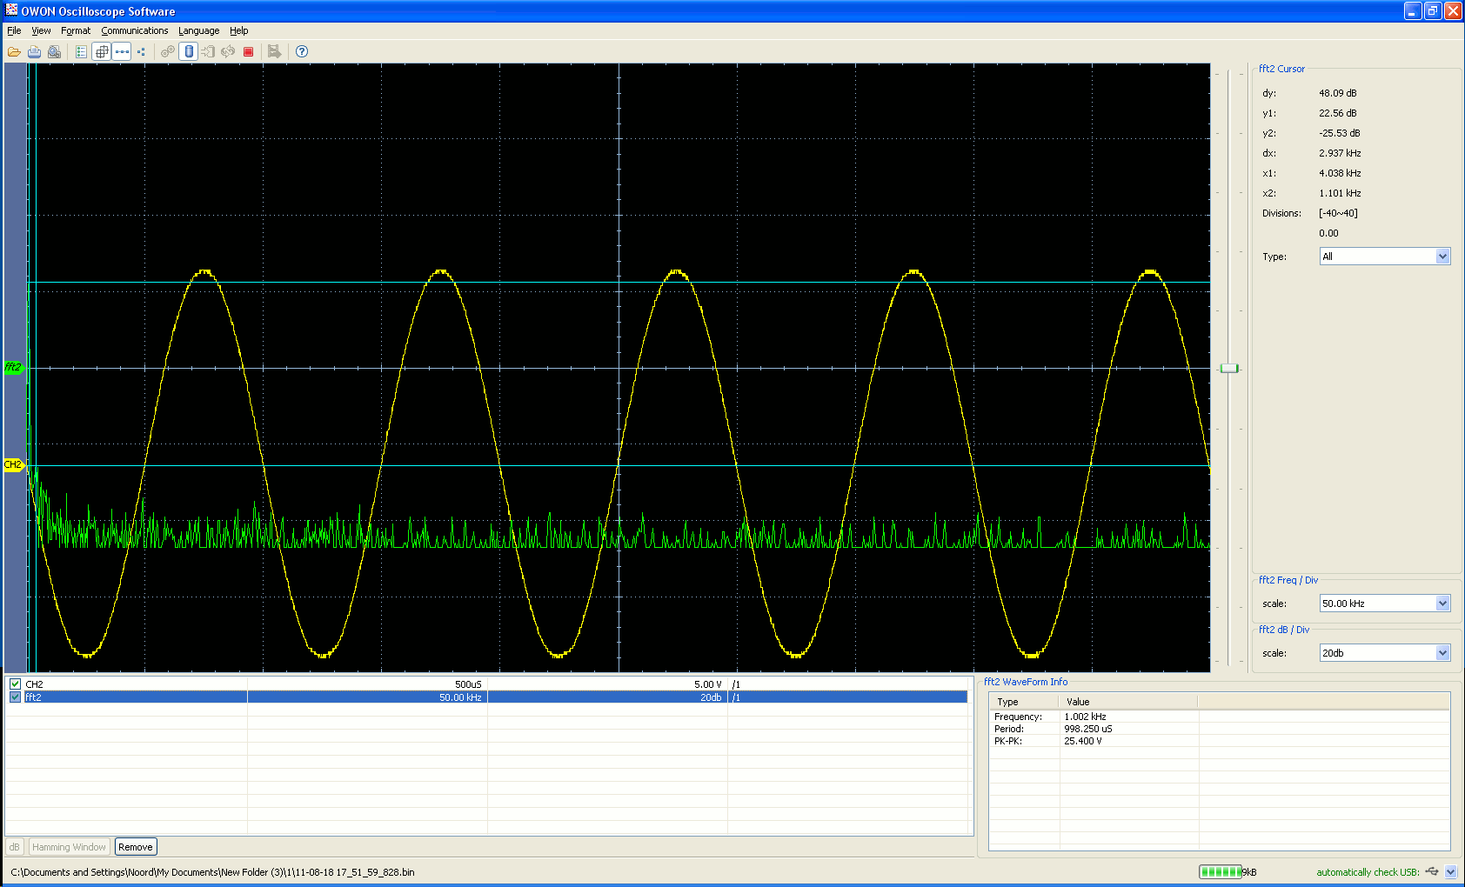Viewport: 1465px width, 887px height.
Task: Click the Value column header
Action: 1128,702
